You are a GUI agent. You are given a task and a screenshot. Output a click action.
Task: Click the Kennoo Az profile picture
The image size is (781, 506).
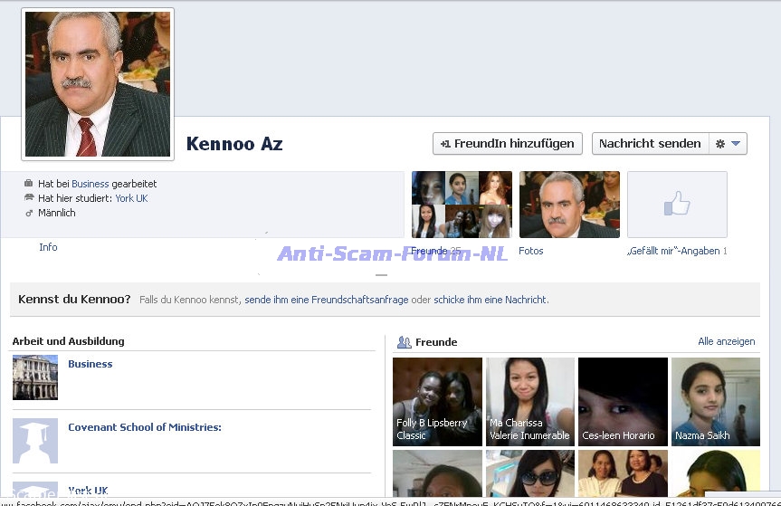(x=98, y=84)
